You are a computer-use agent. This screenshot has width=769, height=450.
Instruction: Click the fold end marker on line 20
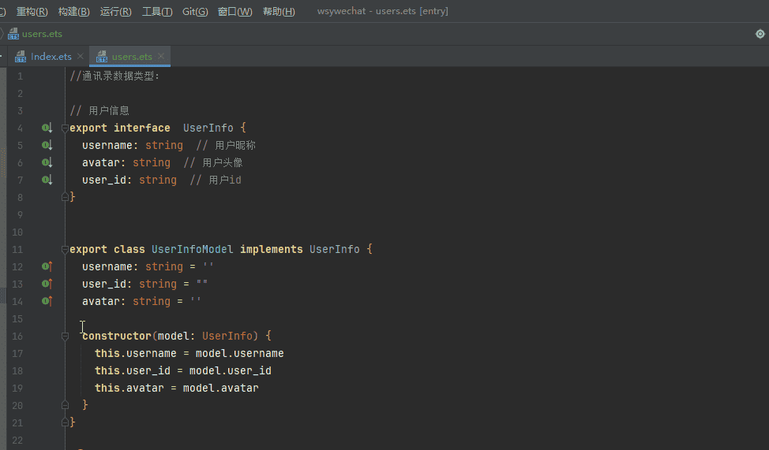tap(66, 405)
